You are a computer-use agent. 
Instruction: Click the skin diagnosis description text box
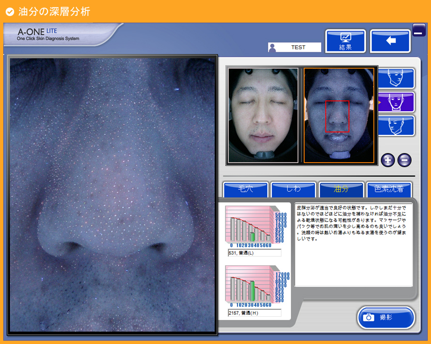354,245
